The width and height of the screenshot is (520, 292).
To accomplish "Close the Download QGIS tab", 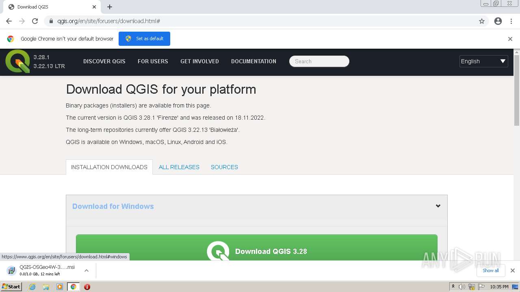I will [x=94, y=7].
